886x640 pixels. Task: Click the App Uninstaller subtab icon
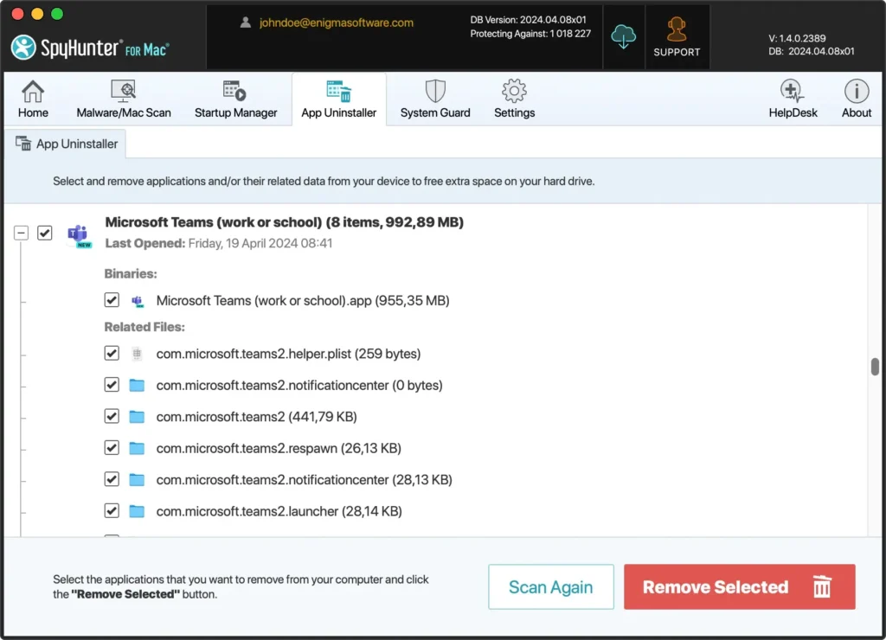tap(23, 144)
